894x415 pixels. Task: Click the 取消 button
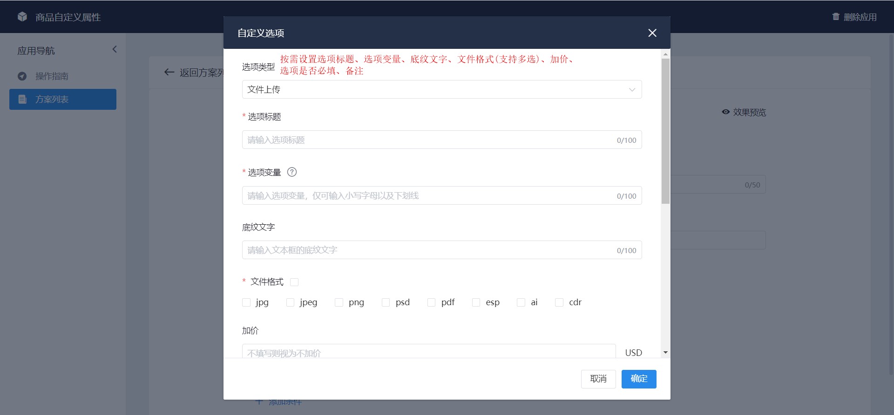click(x=598, y=379)
